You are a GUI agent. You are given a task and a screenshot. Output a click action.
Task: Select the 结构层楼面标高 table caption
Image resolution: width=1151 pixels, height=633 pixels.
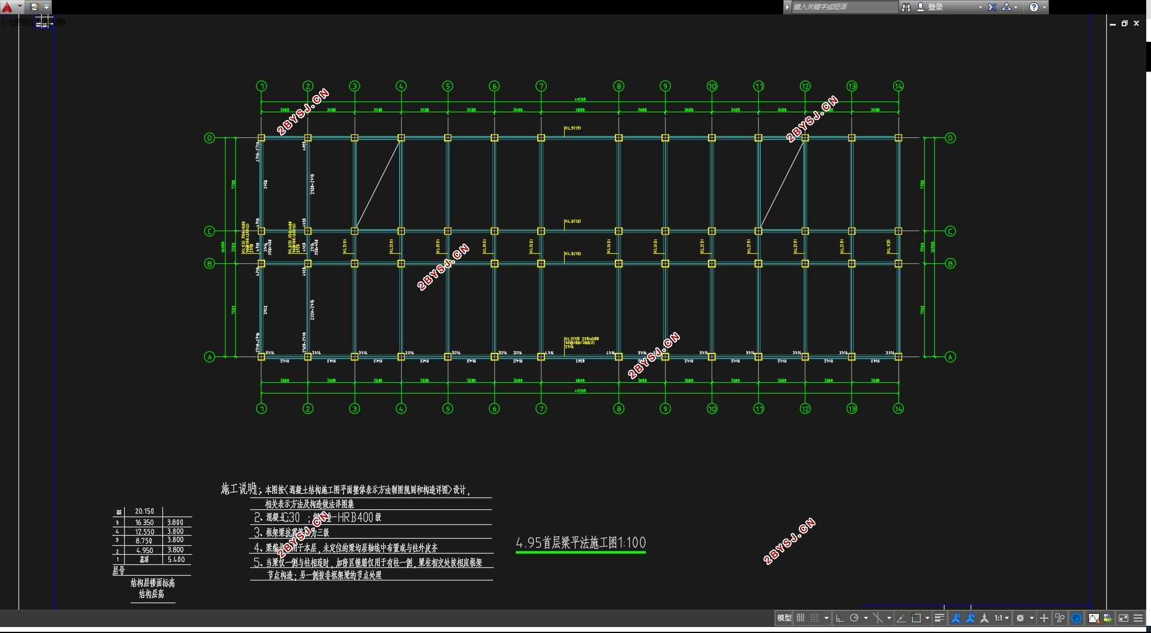(153, 583)
